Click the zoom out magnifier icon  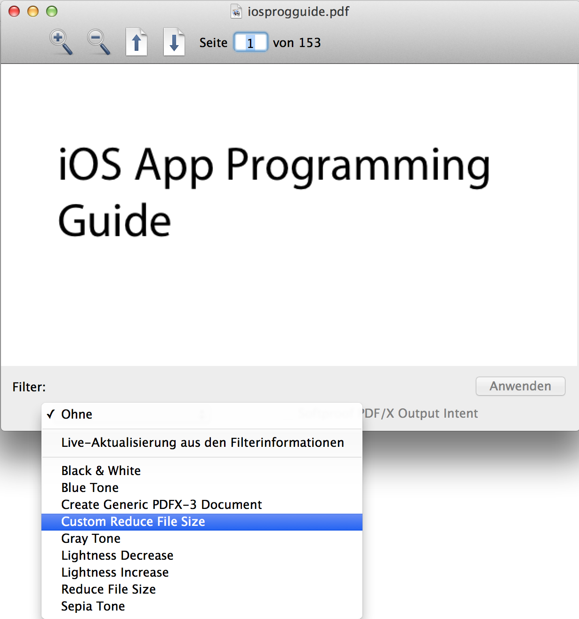(x=99, y=42)
